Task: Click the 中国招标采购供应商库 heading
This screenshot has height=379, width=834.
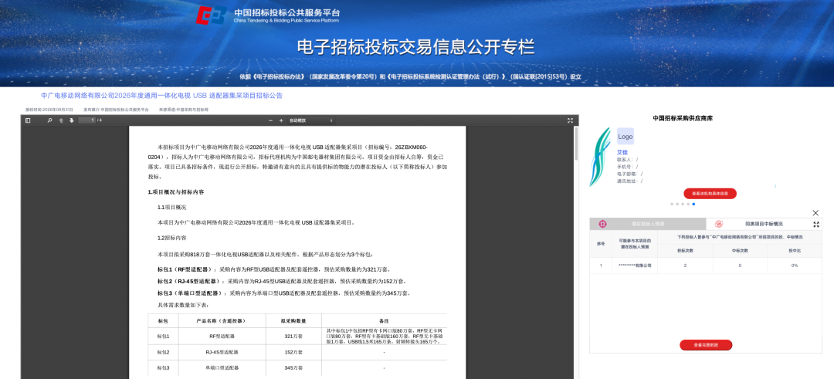Action: 682,118
